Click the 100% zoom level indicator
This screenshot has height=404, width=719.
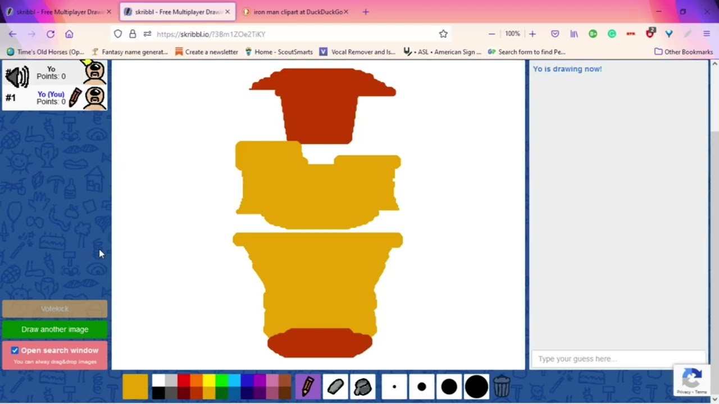[x=512, y=34]
